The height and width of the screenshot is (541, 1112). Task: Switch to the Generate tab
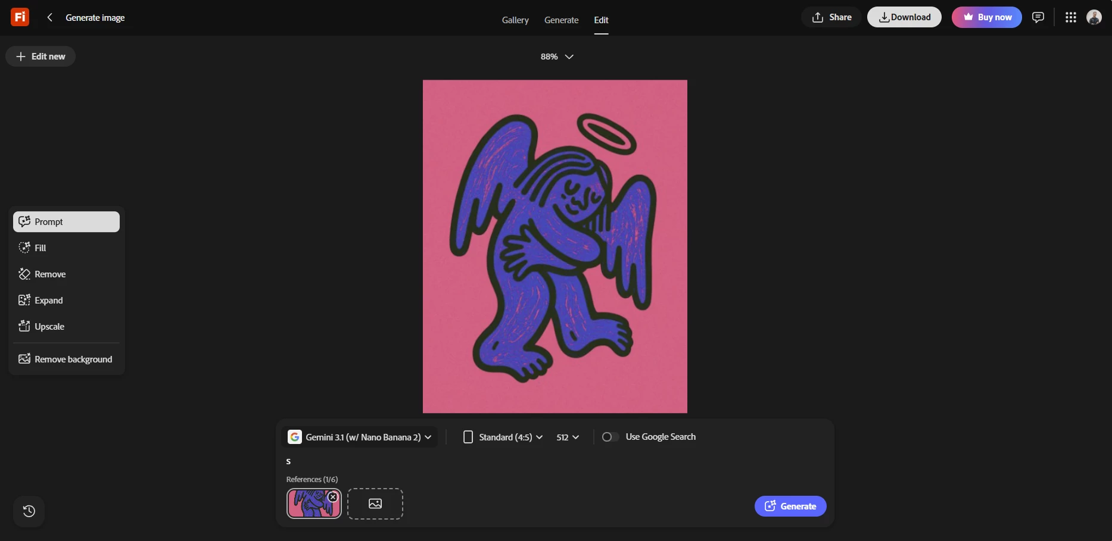[x=561, y=20]
